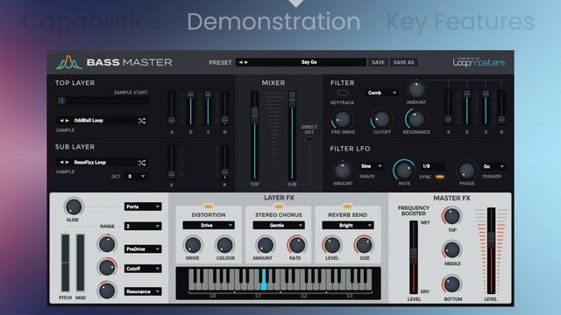This screenshot has width=561, height=315.
Task: Open the Stereo Chorus Gentle dropdown
Action: point(279,226)
